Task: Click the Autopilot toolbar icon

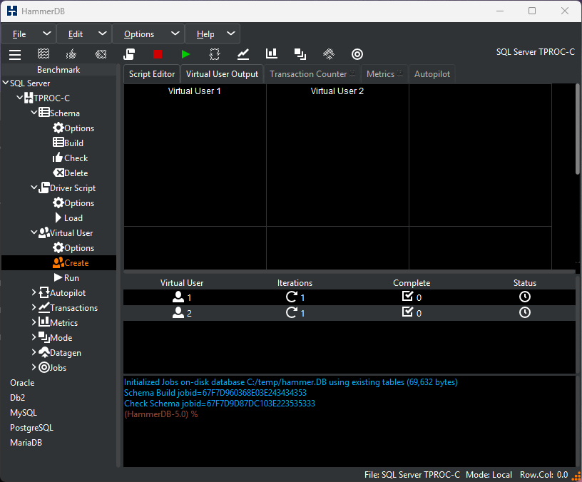Action: point(215,54)
